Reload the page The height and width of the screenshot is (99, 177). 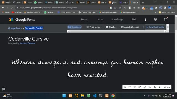pos(12,8)
